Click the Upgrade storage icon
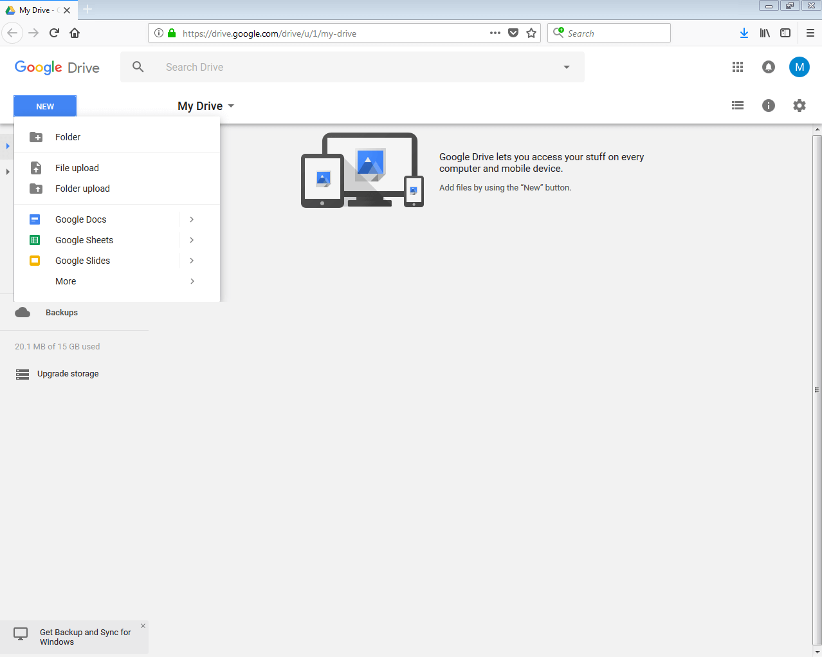 click(x=23, y=374)
